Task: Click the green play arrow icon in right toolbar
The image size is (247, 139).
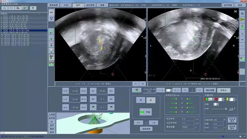Action: (x=243, y=27)
